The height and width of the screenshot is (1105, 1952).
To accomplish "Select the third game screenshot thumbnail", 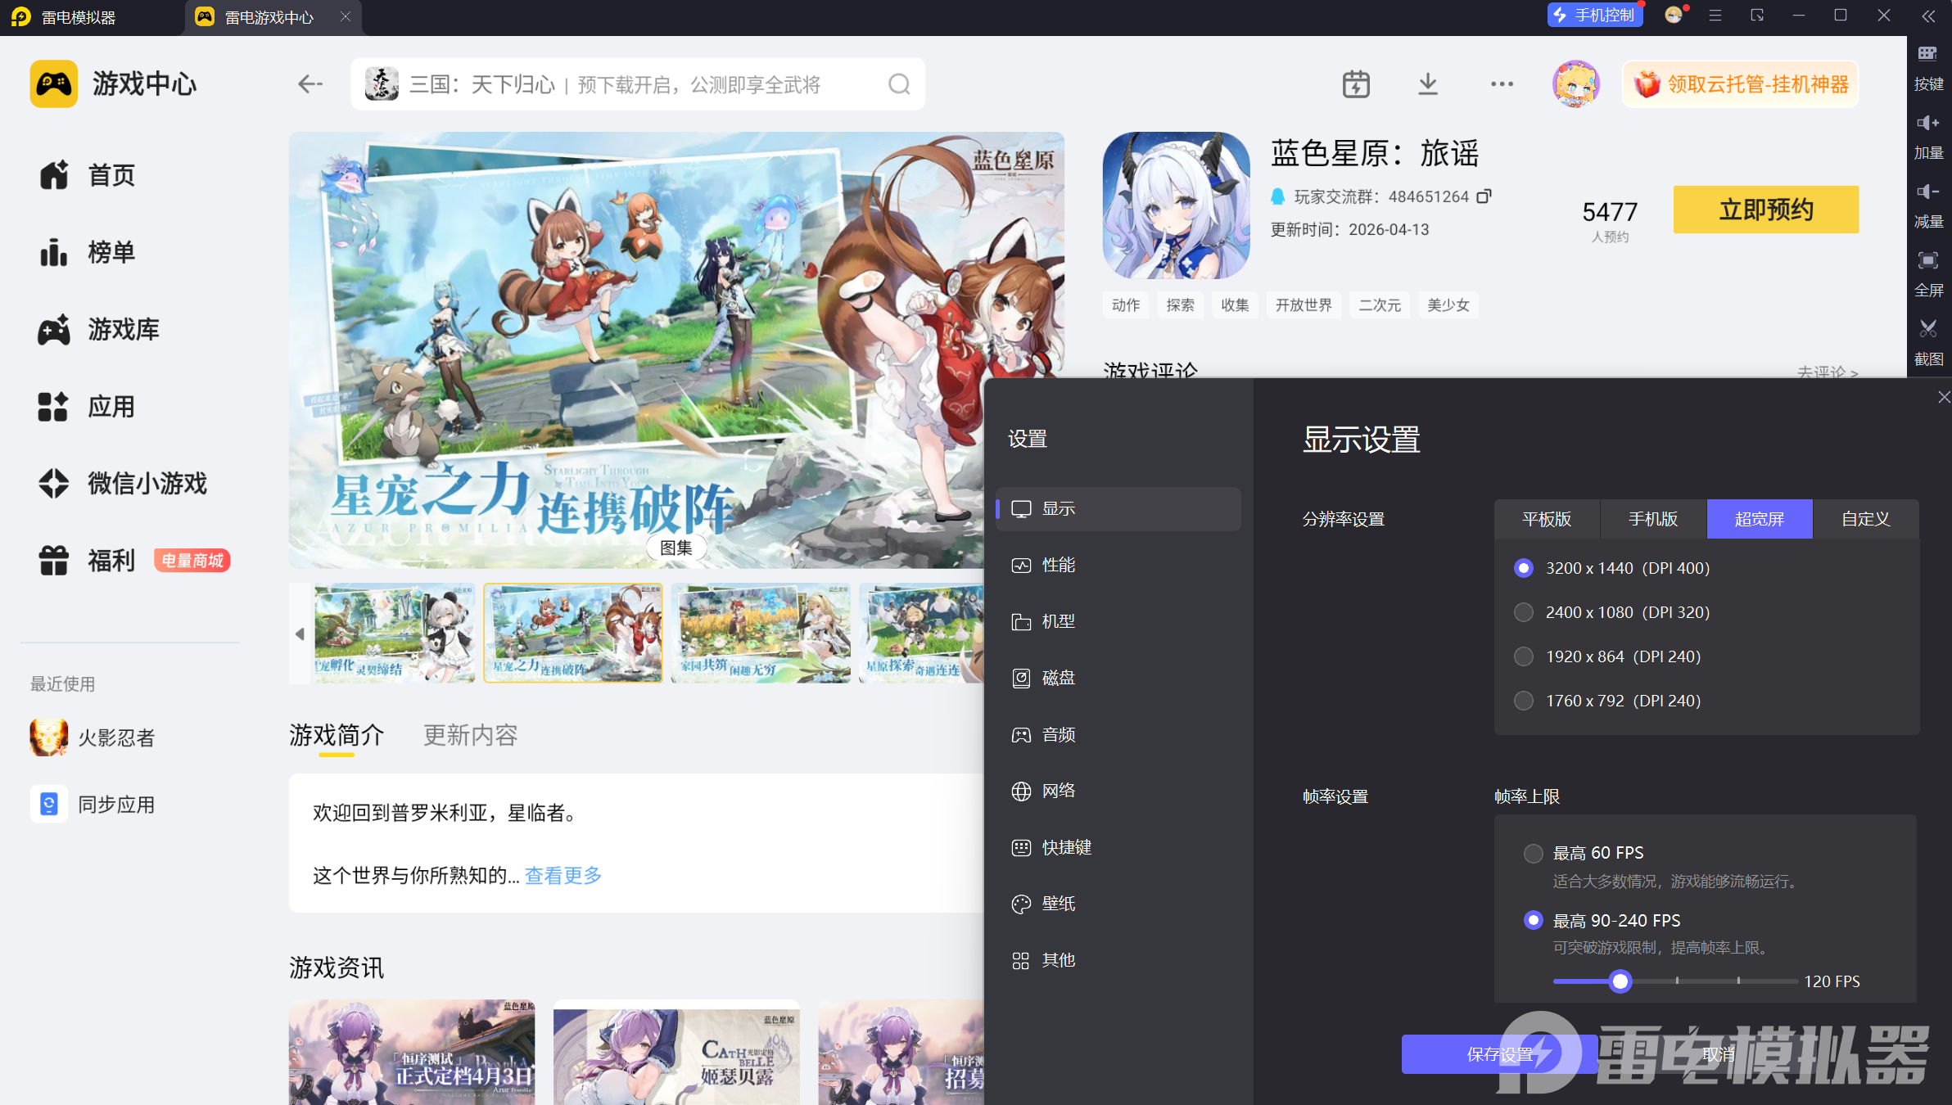I will (x=761, y=633).
